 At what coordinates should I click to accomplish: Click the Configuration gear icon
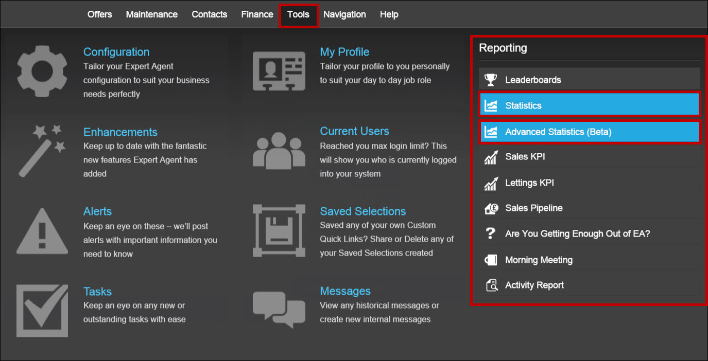(x=42, y=71)
